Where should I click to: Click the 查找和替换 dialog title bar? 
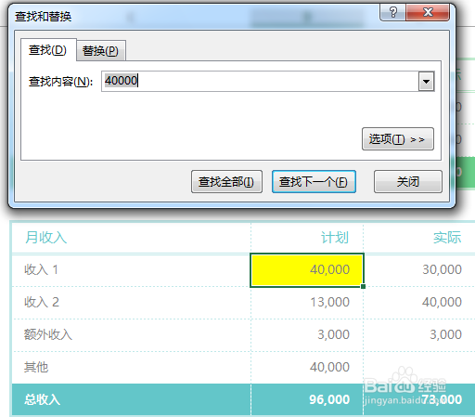[x=195, y=16]
